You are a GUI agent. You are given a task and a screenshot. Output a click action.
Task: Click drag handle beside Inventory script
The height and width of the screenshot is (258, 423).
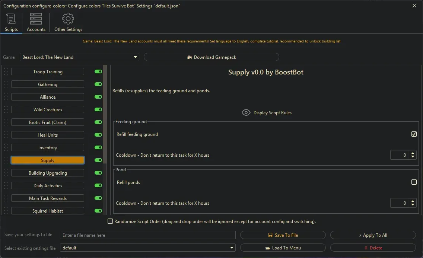[6, 148]
